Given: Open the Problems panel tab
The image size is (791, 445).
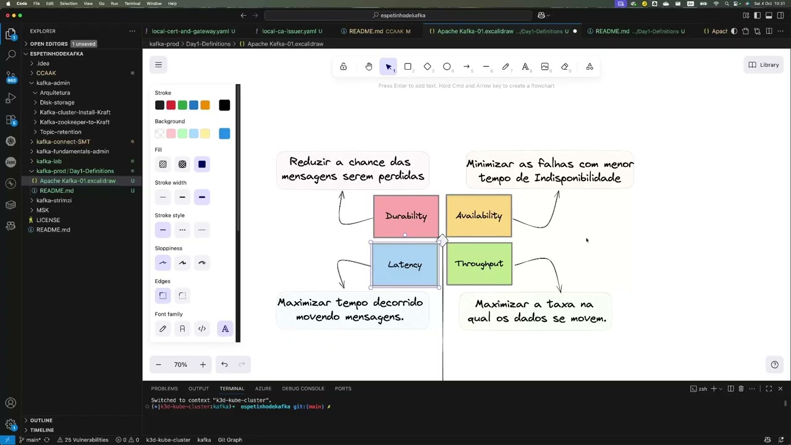Looking at the screenshot, I should pos(164,389).
